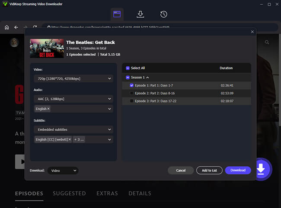Image resolution: width=281 pixels, height=208 pixels.
Task: Click the VidiKeep app logo
Action: click(x=5, y=4)
